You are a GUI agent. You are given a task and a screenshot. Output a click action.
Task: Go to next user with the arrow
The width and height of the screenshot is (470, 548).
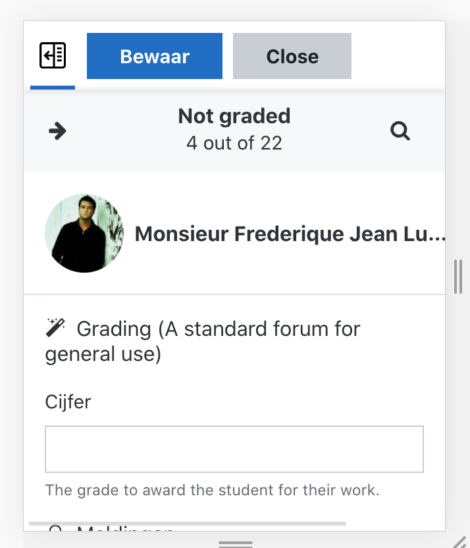(x=57, y=131)
